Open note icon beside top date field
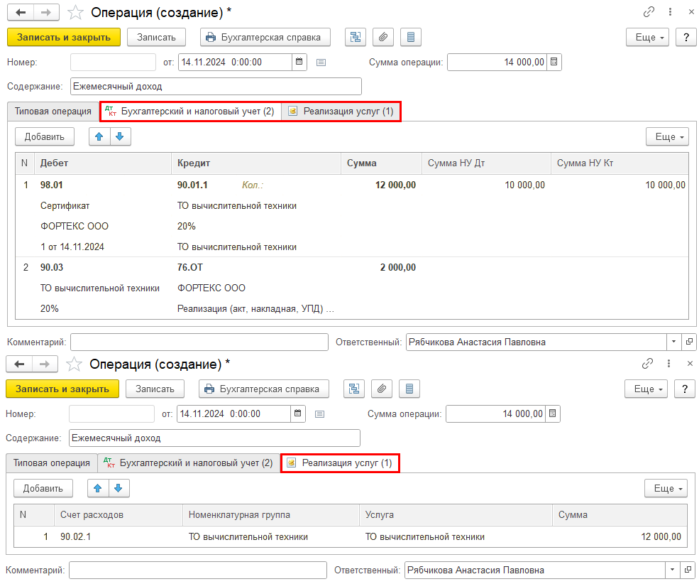Screen dimensions: 699x584 coord(321,63)
